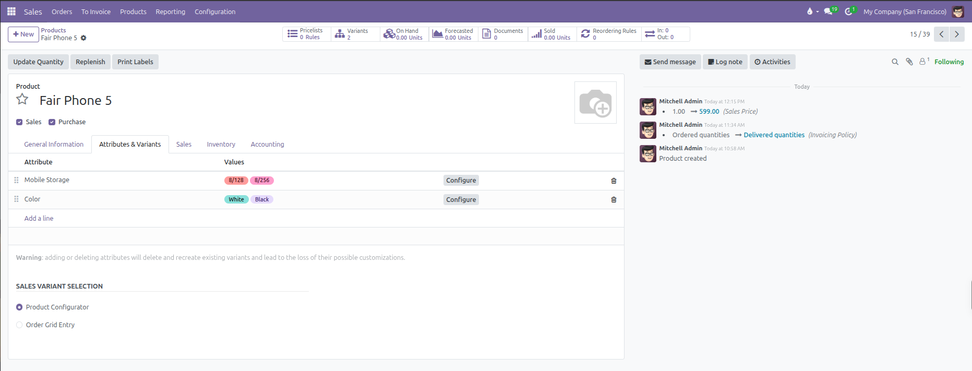
Task: Go back via Products breadcrumb link
Action: point(53,30)
